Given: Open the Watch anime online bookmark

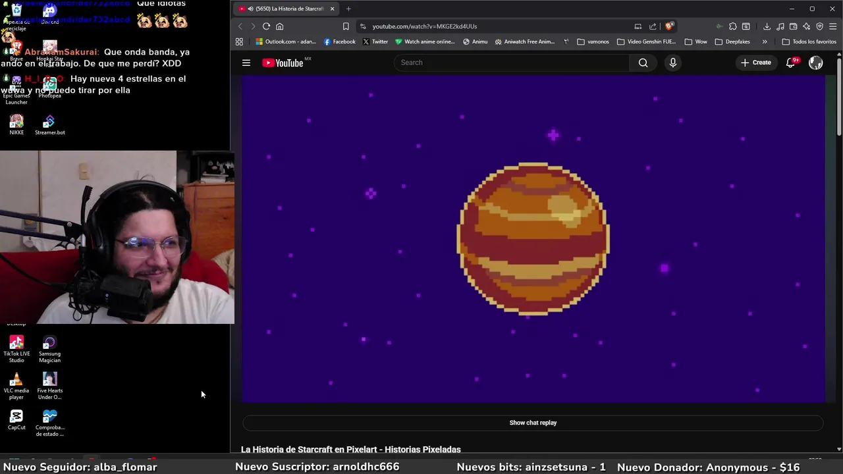Looking at the screenshot, I should [425, 41].
